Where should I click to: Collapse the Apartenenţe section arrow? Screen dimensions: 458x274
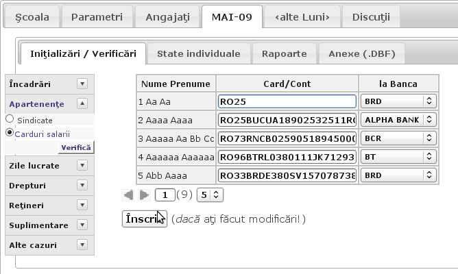[x=82, y=103]
